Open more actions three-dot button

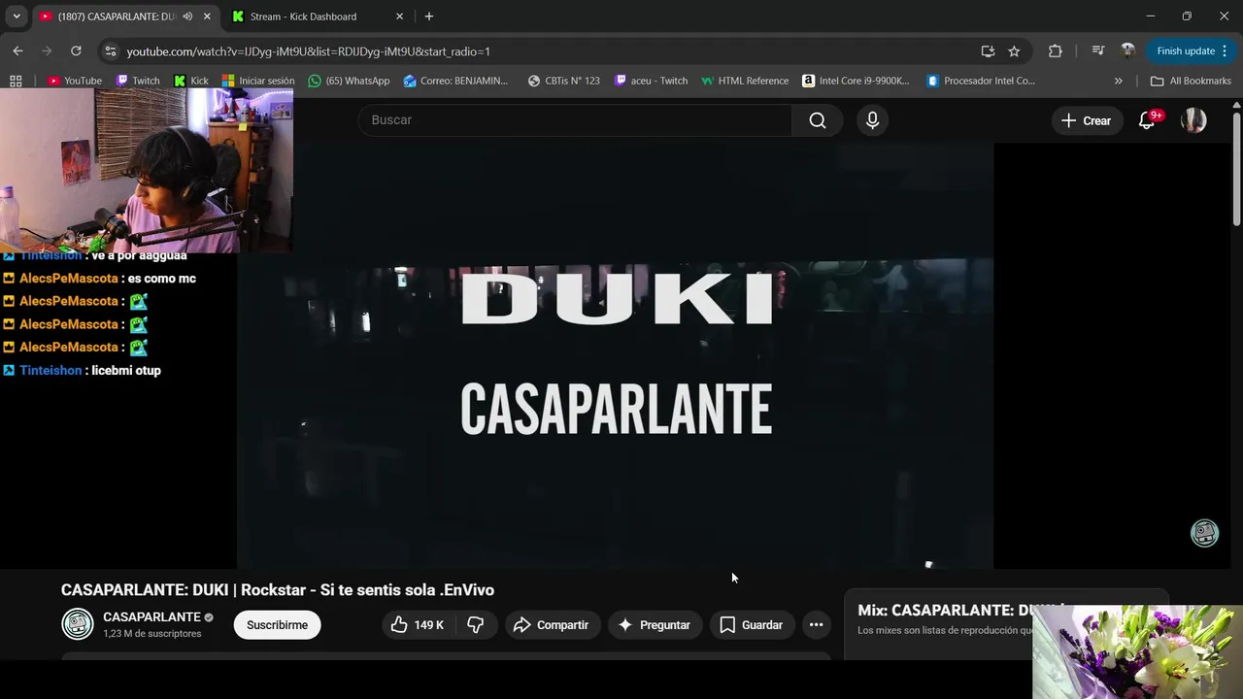click(817, 625)
